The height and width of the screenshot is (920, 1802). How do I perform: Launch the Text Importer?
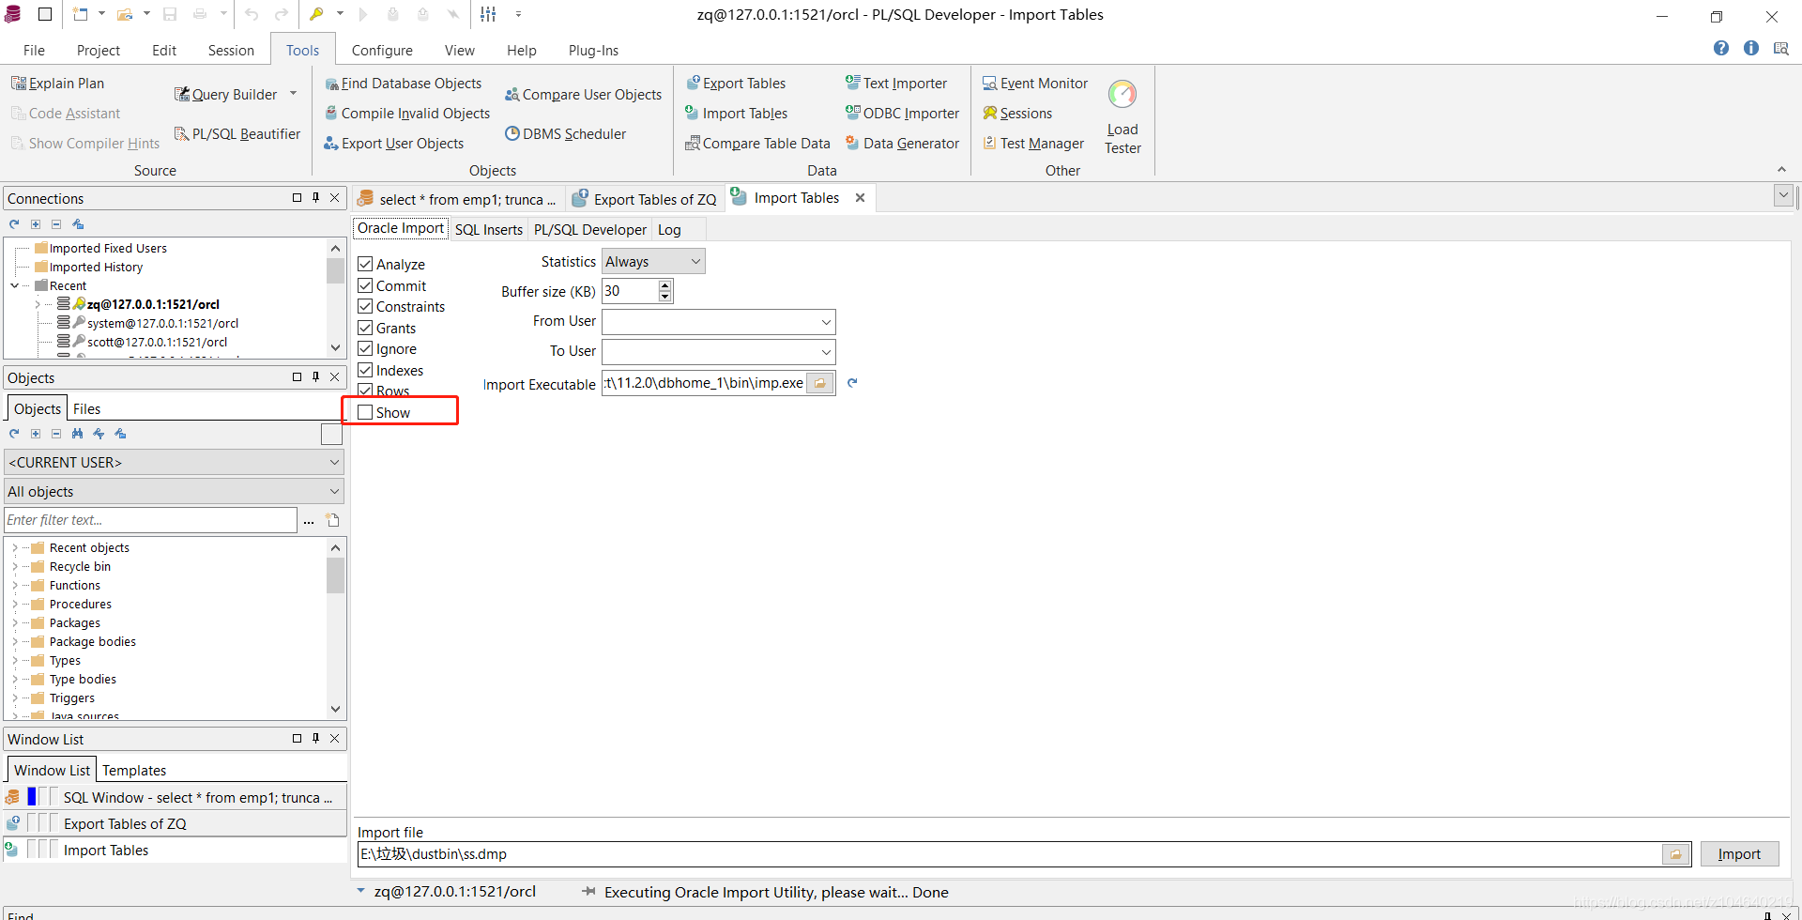pos(896,84)
